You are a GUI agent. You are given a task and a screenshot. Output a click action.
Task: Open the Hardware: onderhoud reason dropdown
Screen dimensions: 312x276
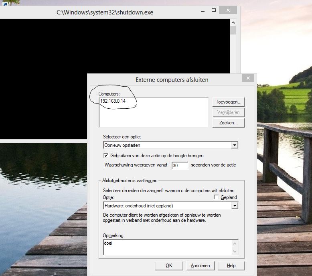[235, 205]
